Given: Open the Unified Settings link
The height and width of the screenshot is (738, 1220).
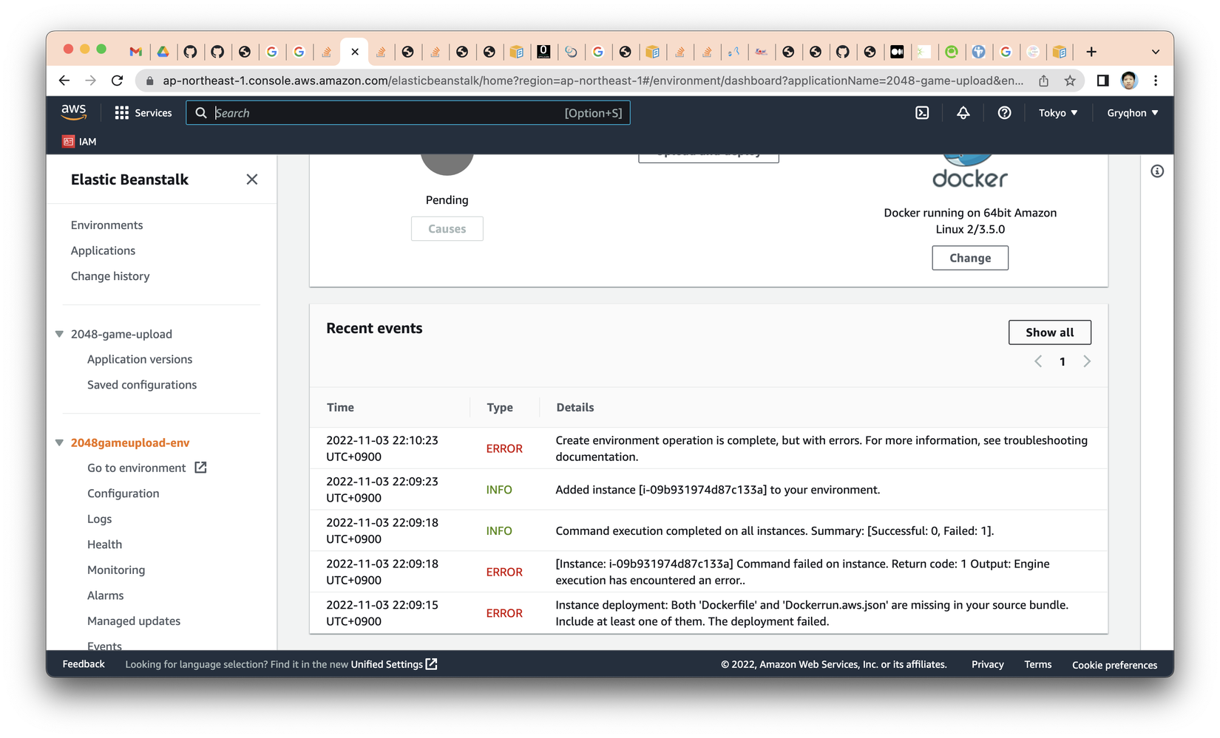Looking at the screenshot, I should [387, 664].
